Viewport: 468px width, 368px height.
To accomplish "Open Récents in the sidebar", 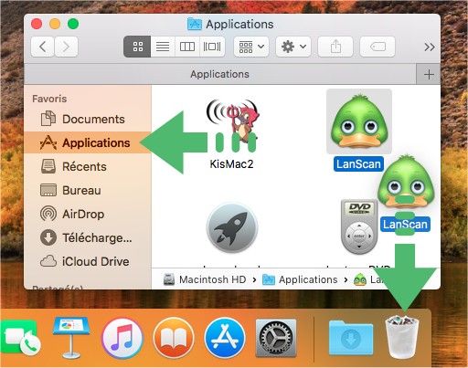I will pos(88,166).
